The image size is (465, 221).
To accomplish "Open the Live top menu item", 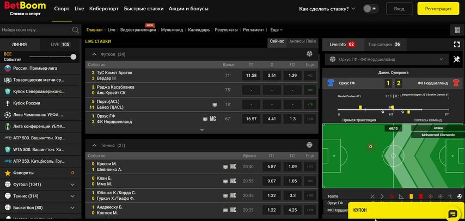I will click(x=79, y=9).
